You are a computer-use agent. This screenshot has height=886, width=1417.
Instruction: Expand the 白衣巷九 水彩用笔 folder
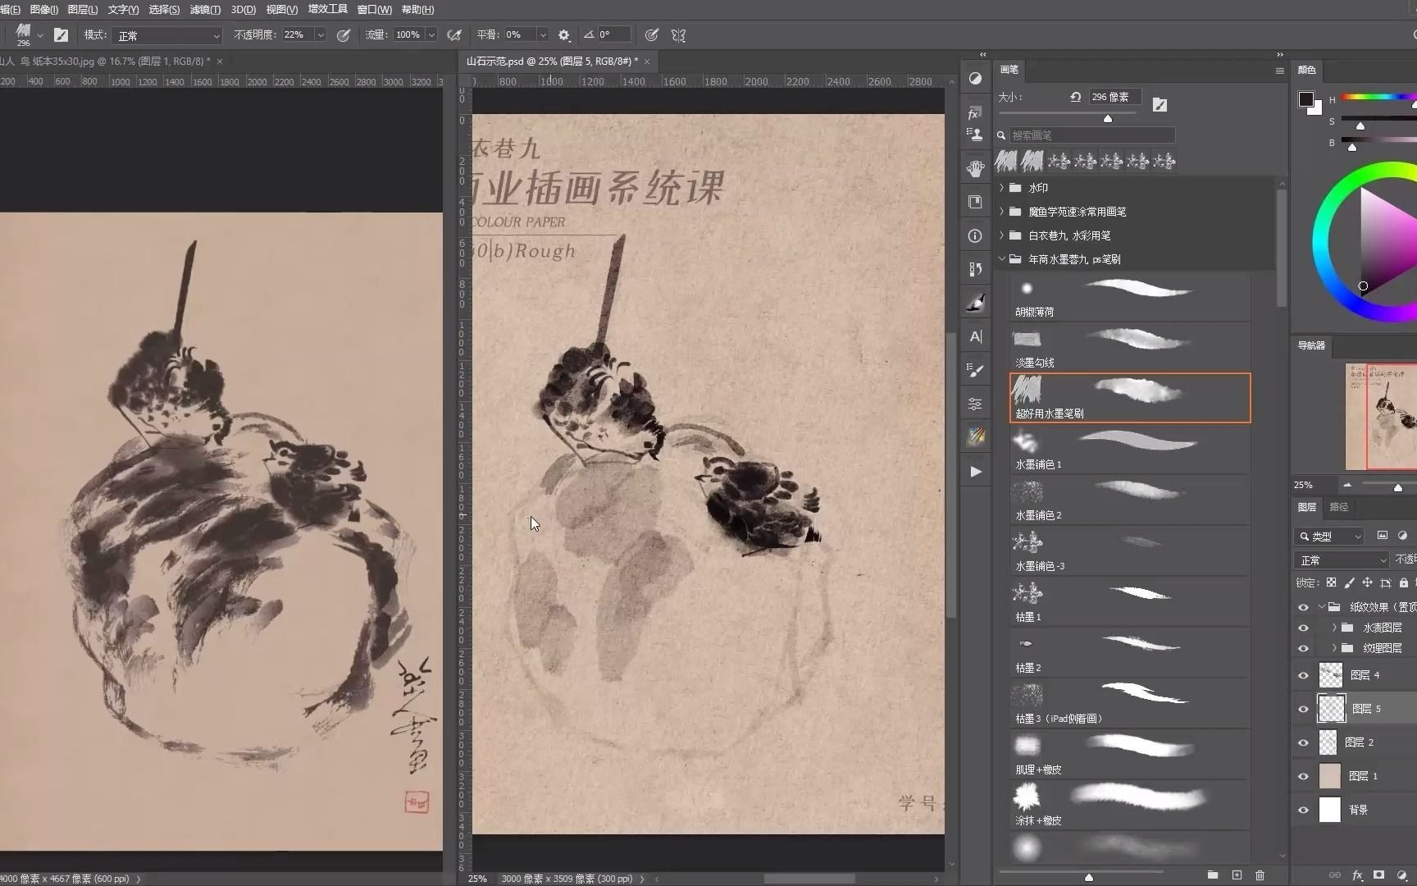pyautogui.click(x=1001, y=235)
